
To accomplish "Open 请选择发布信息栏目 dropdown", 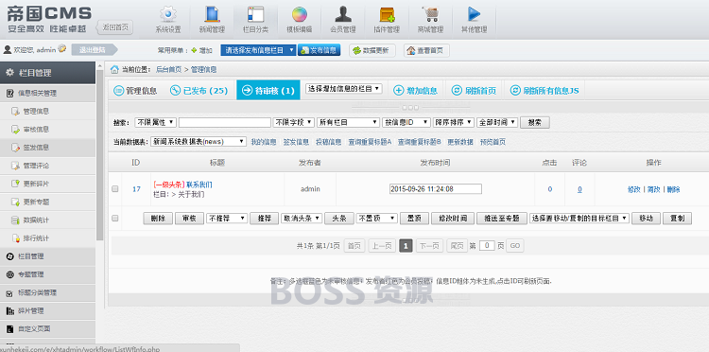I will pyautogui.click(x=258, y=50).
